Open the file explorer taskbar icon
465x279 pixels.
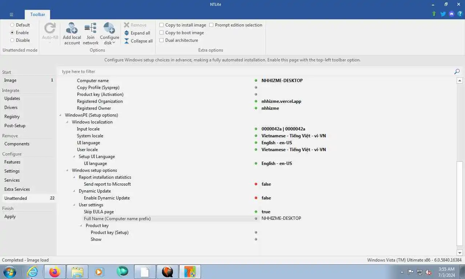(77, 272)
